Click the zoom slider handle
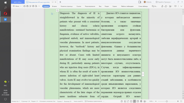 coord(167,101)
